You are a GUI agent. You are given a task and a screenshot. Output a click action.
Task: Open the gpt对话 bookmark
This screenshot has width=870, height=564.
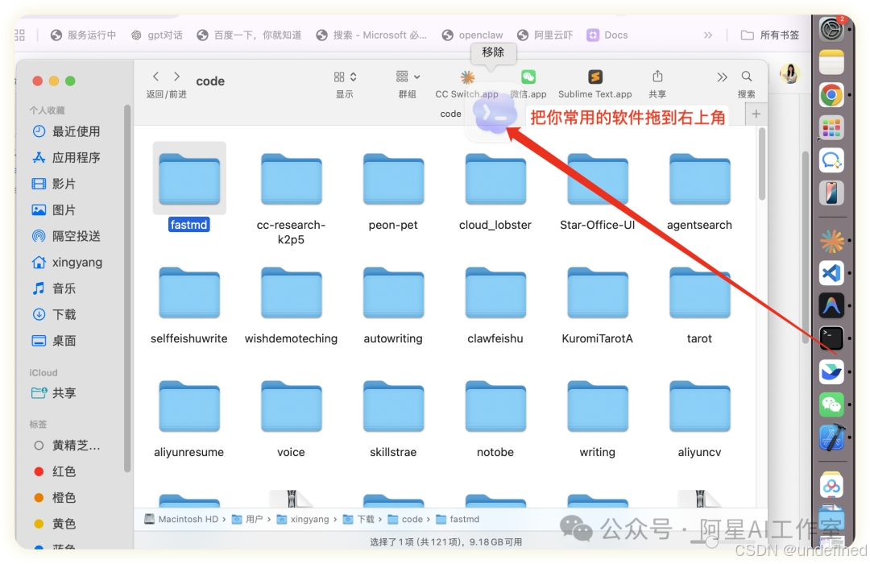(157, 35)
